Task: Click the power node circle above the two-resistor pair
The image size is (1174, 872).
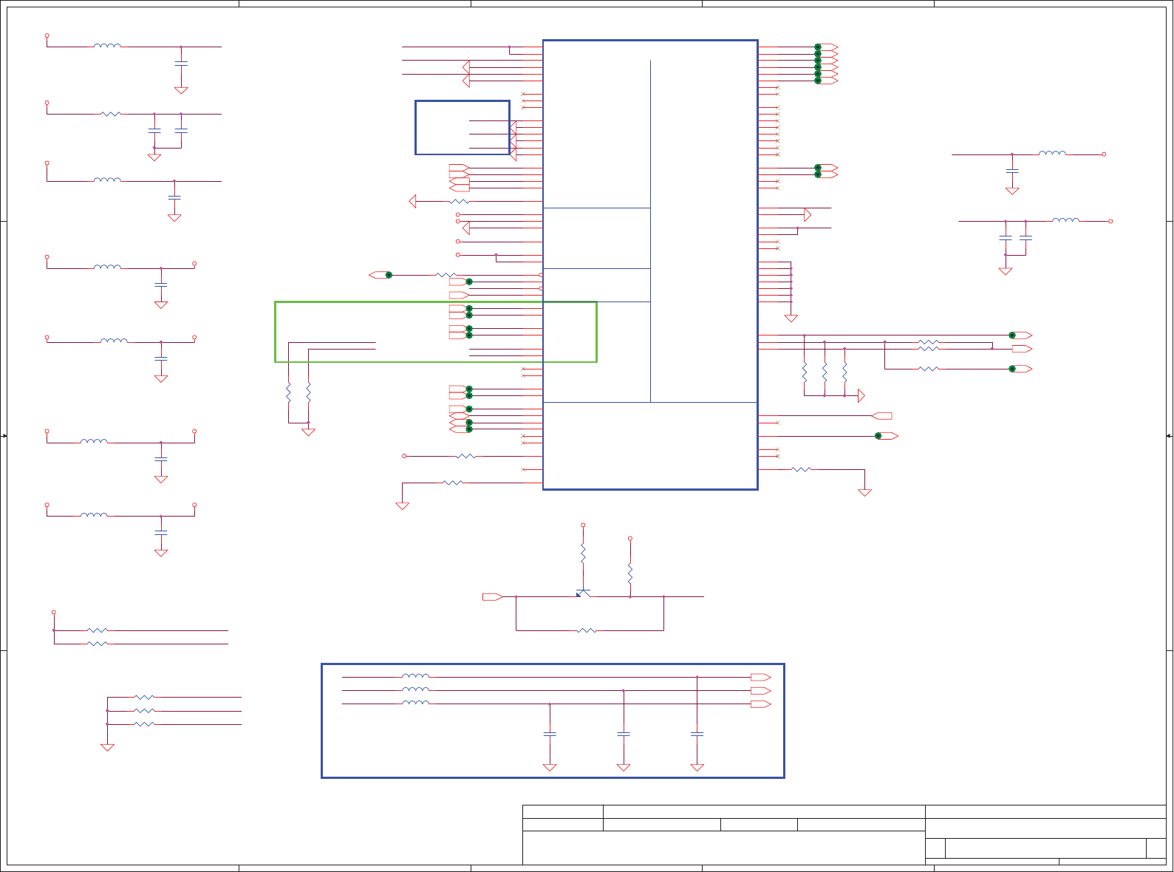Action: pos(53,612)
